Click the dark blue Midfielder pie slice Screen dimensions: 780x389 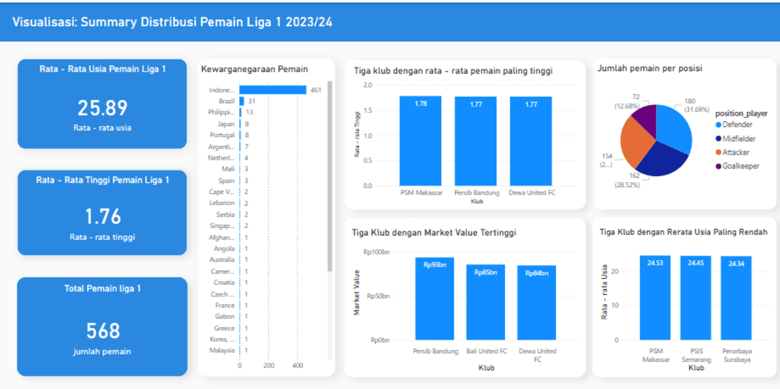click(x=662, y=160)
